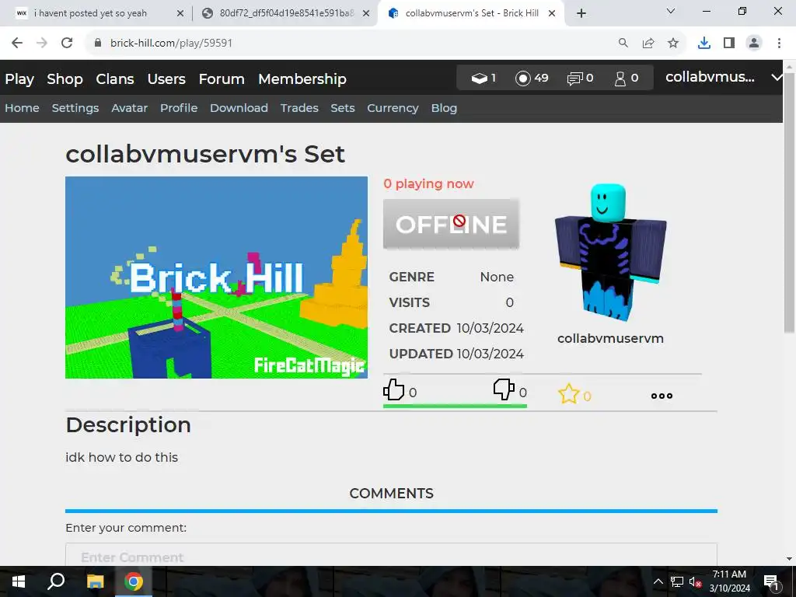This screenshot has width=796, height=597.
Task: Click the green like ratio bar
Action: pyautogui.click(x=455, y=406)
